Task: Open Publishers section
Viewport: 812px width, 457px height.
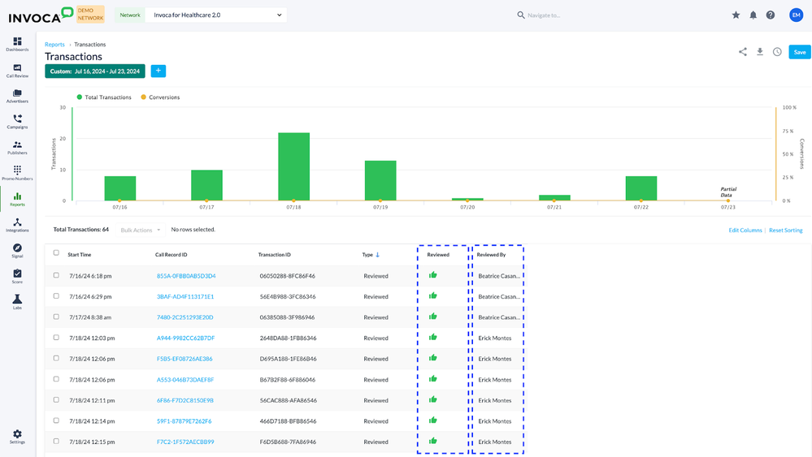Action: click(x=17, y=148)
